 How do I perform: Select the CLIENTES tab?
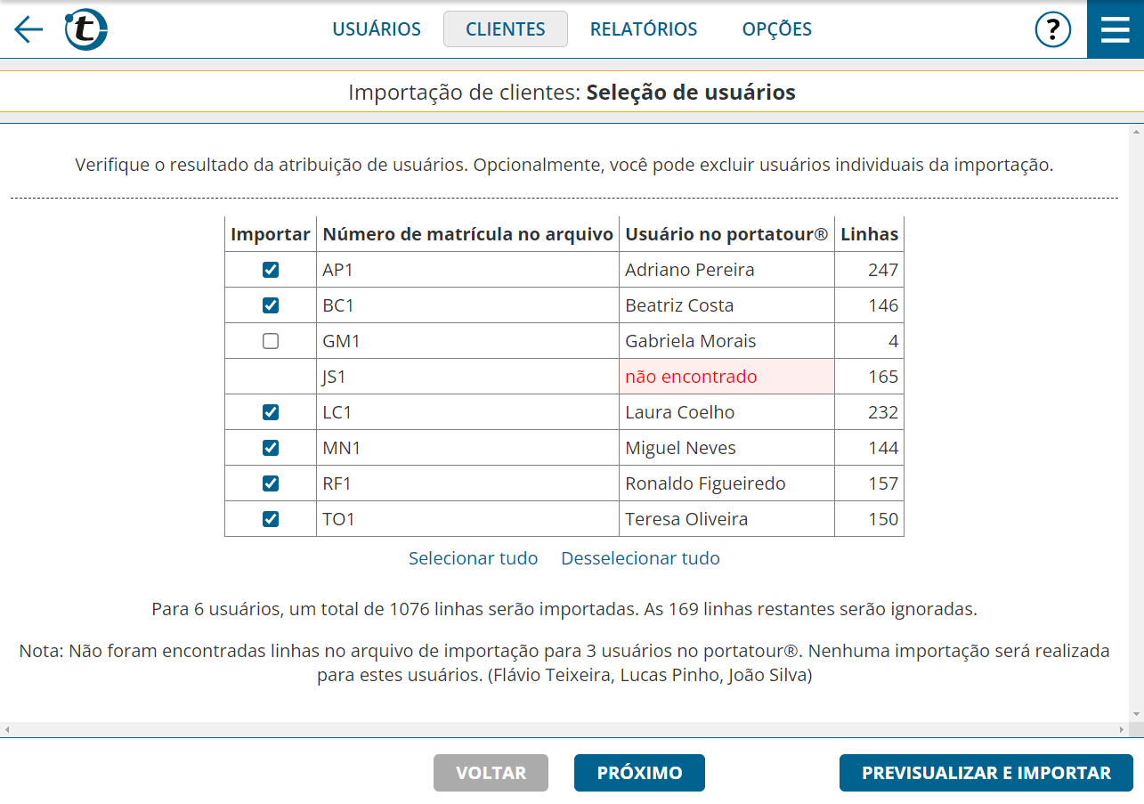pos(506,29)
